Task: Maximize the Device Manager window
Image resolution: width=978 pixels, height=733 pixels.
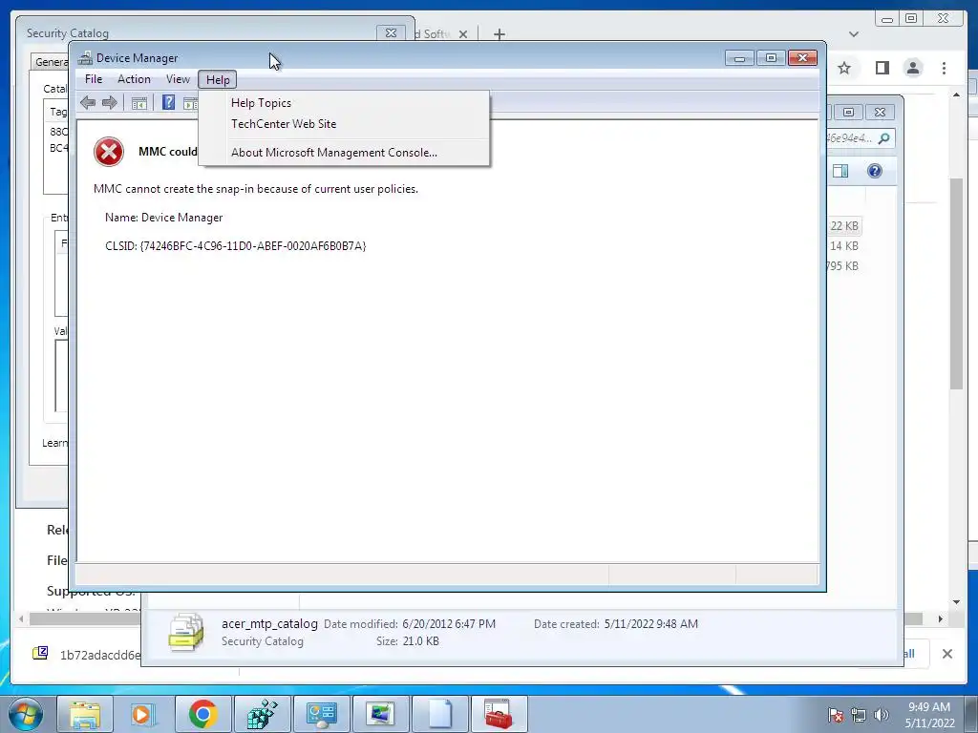Action: coord(771,58)
